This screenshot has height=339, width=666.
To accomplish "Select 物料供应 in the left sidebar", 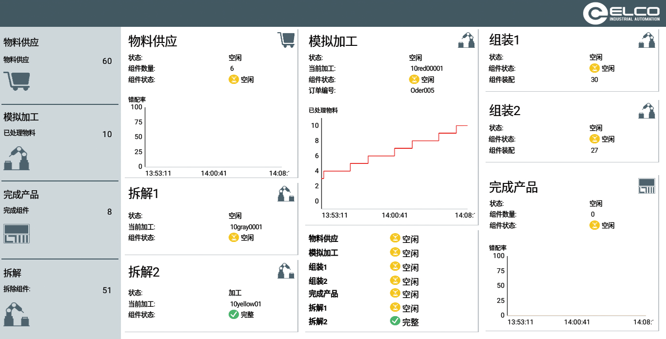I will 21,42.
